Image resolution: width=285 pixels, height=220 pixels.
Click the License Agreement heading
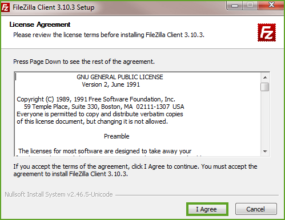[x=40, y=25]
